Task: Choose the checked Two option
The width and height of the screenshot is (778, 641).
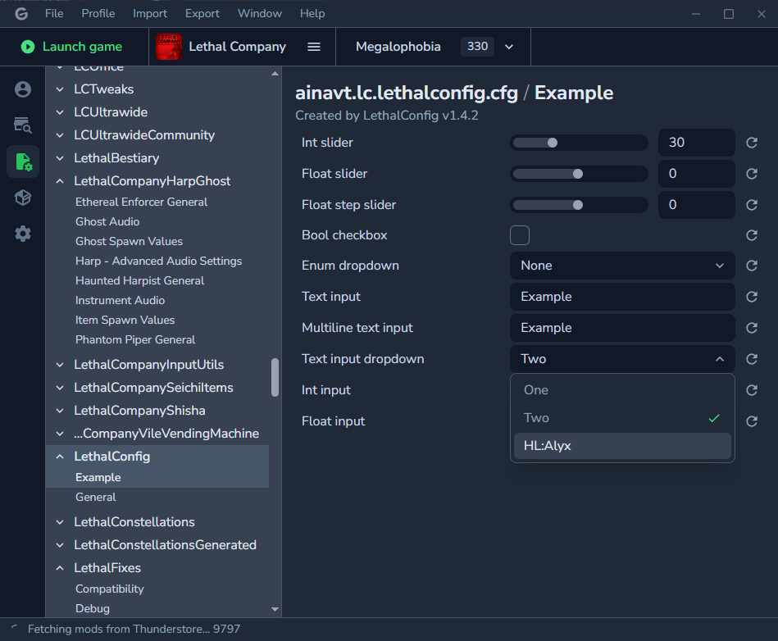Action: pos(622,418)
